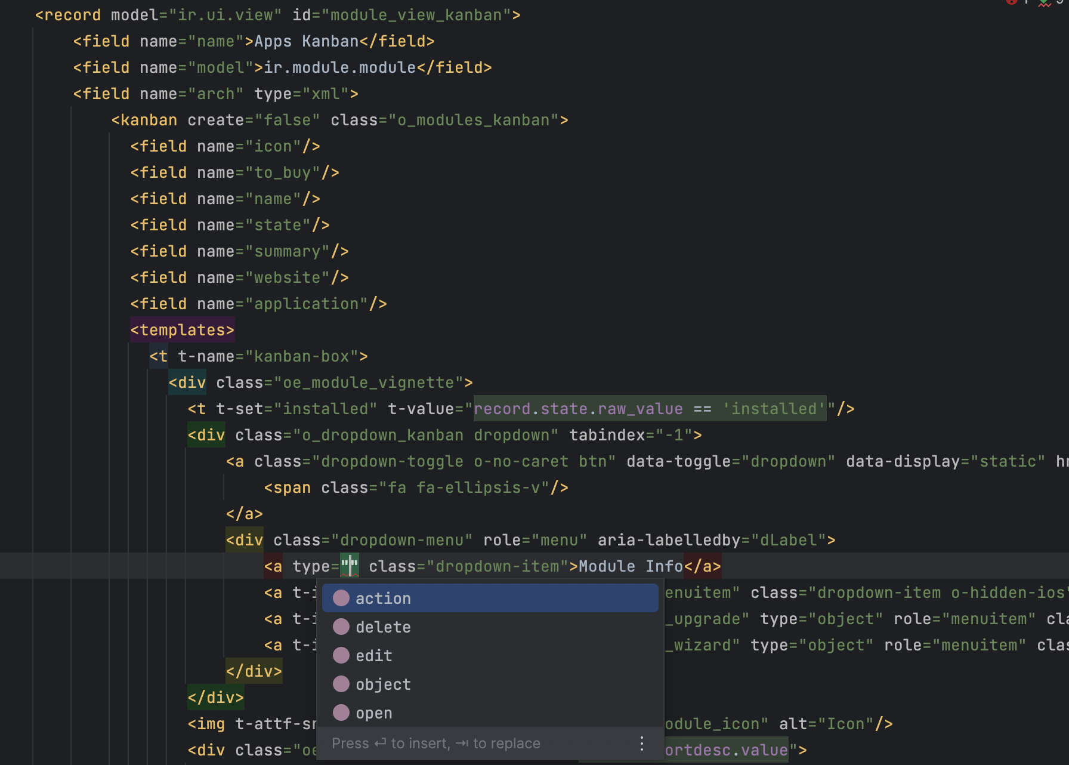
Task: Click the "Module Info" link text in code
Action: [631, 566]
